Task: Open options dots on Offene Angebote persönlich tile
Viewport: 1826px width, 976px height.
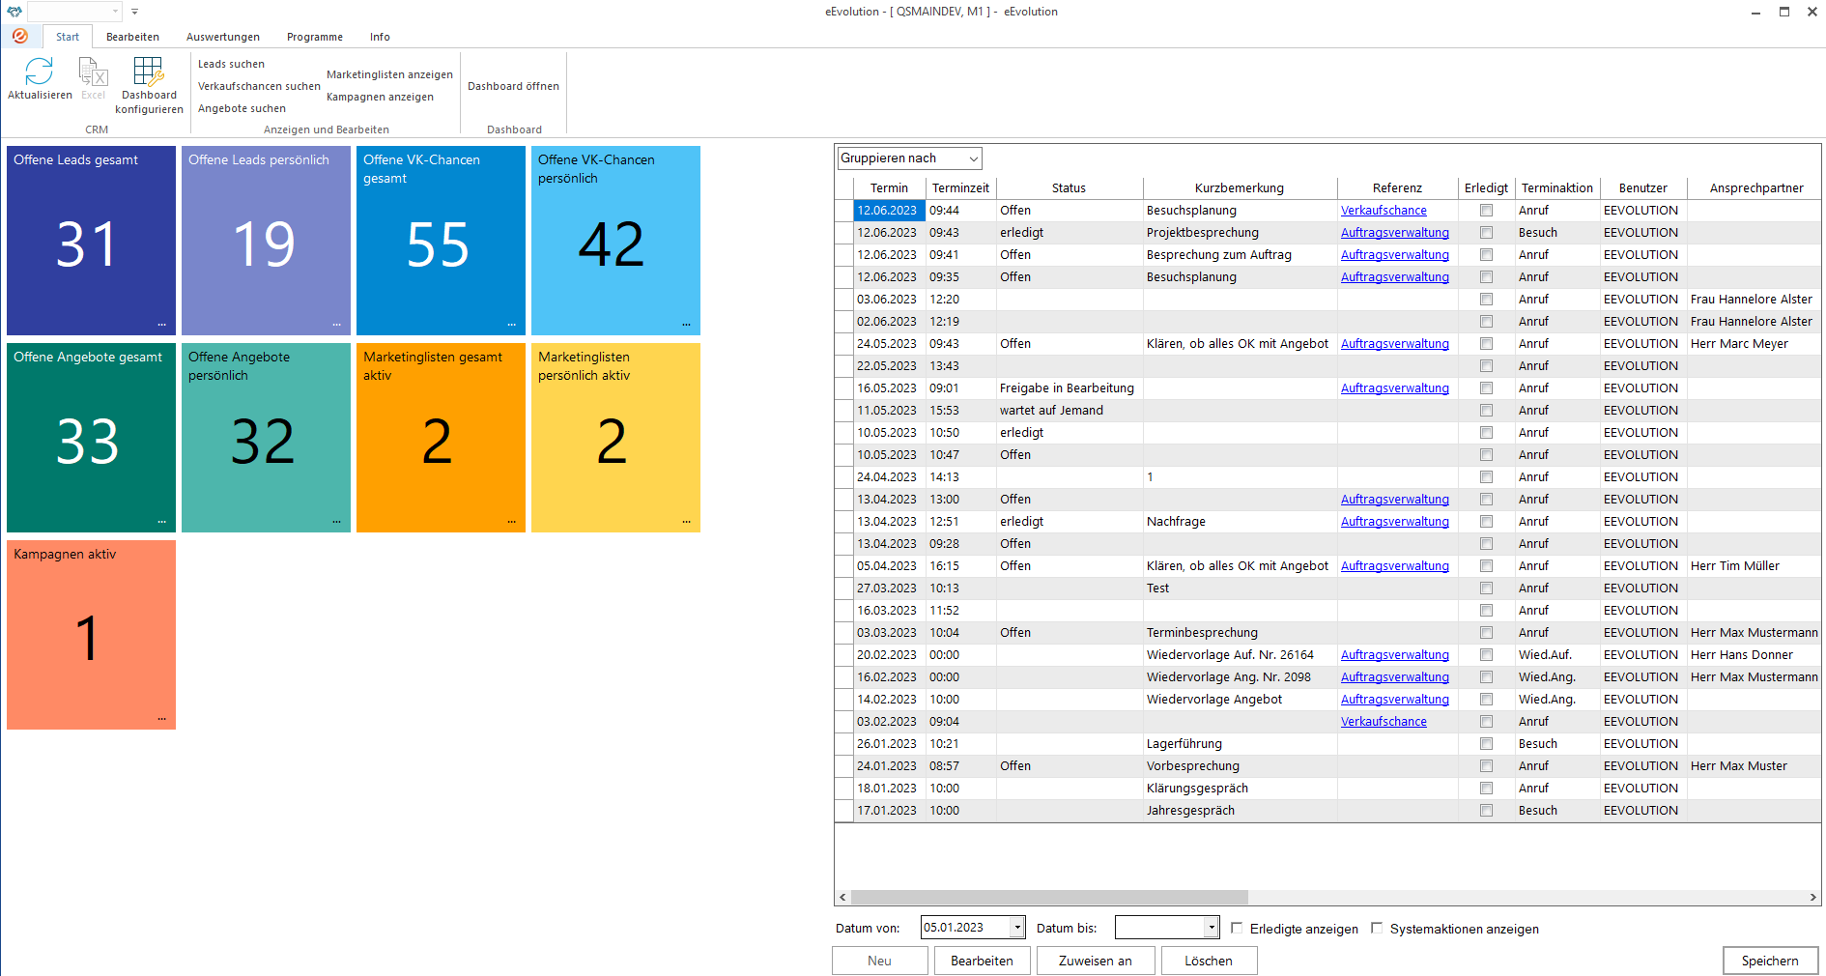Action: point(336,522)
